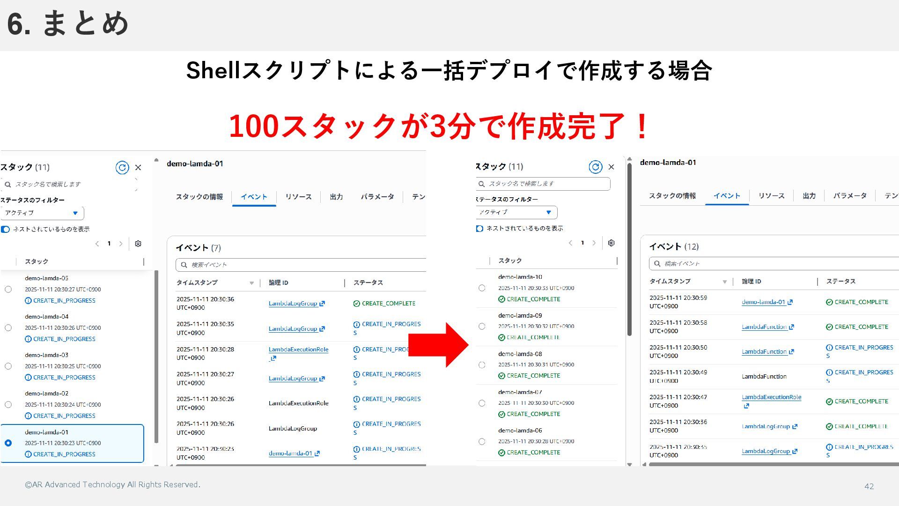Select the demo-lamda-03 stack radio button
The height and width of the screenshot is (506, 899).
[8, 366]
